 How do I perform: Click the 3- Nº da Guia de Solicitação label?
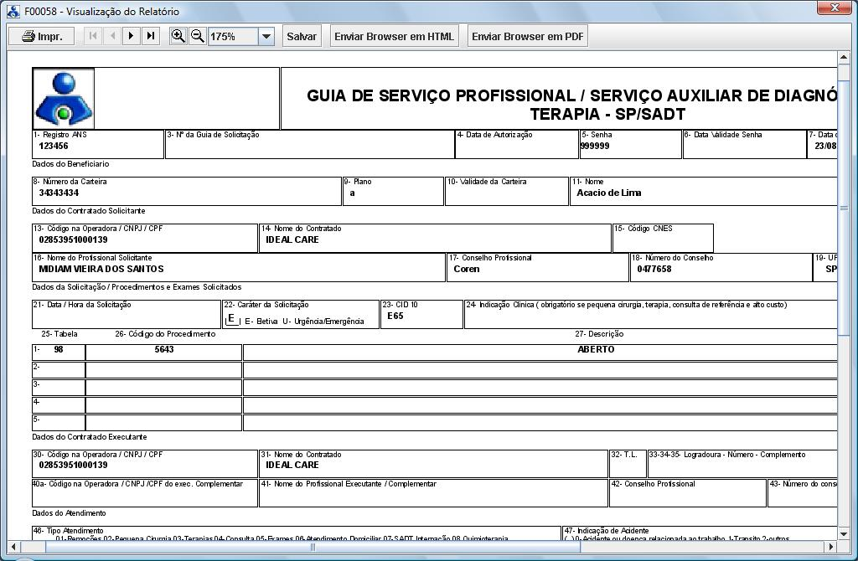coord(213,135)
